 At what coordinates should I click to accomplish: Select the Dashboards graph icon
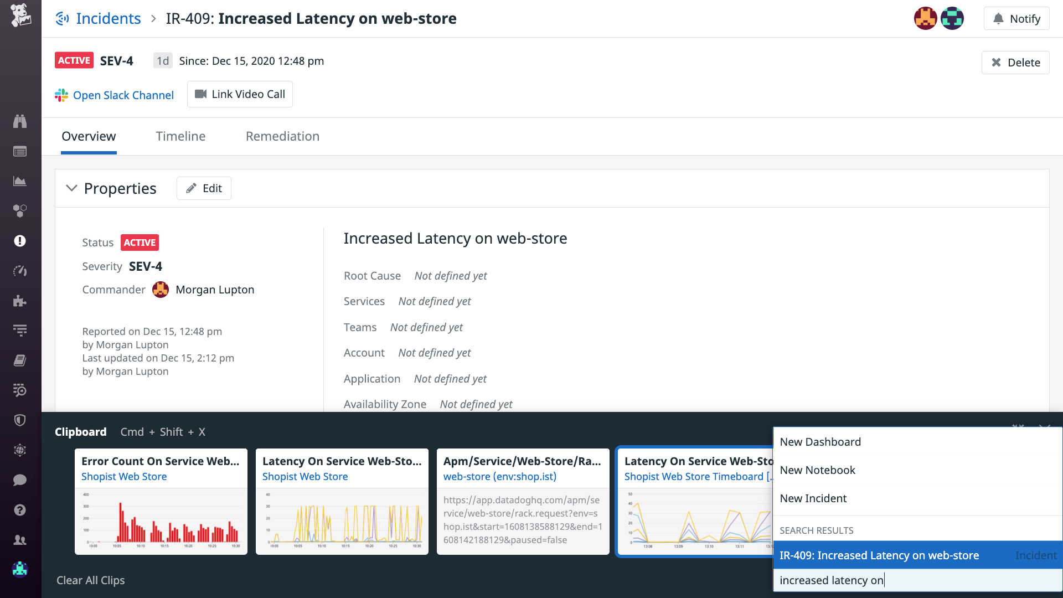[x=20, y=181]
